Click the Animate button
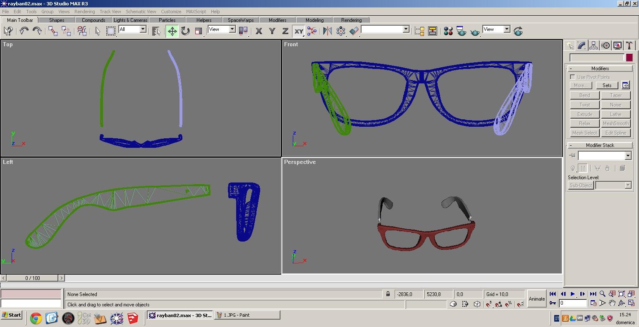639x327 pixels. (x=537, y=299)
